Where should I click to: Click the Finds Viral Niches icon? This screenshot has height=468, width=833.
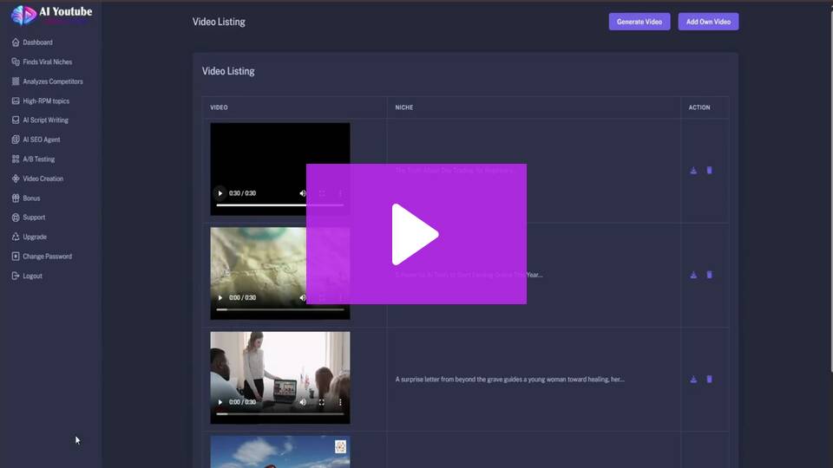coord(16,62)
